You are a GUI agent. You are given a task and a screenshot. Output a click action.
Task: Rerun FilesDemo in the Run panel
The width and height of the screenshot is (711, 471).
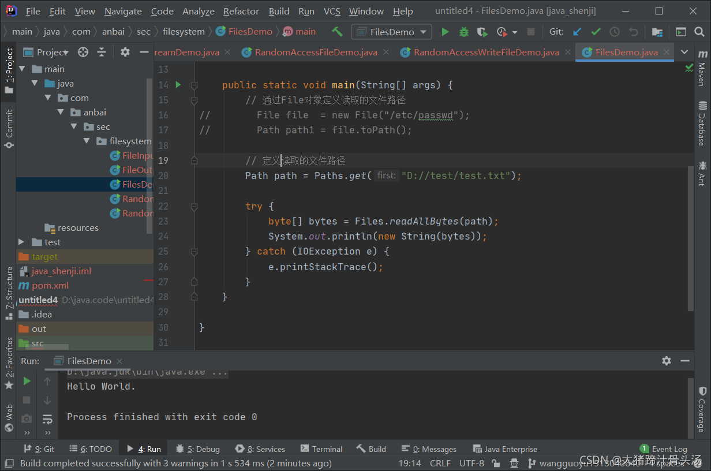27,381
